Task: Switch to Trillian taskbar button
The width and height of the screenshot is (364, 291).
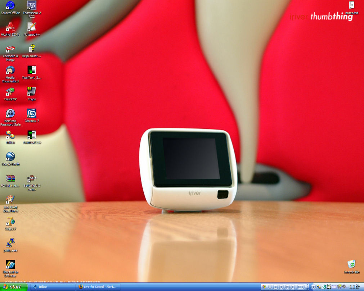Action: click(52, 287)
